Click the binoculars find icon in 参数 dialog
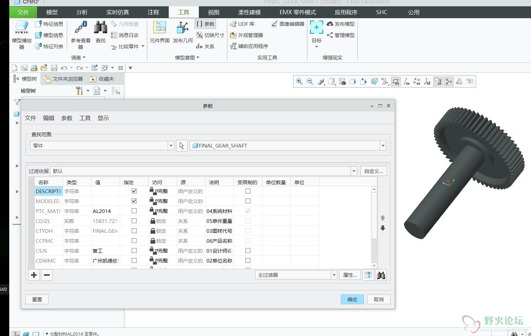The height and width of the screenshot is (336, 531). coord(381,275)
